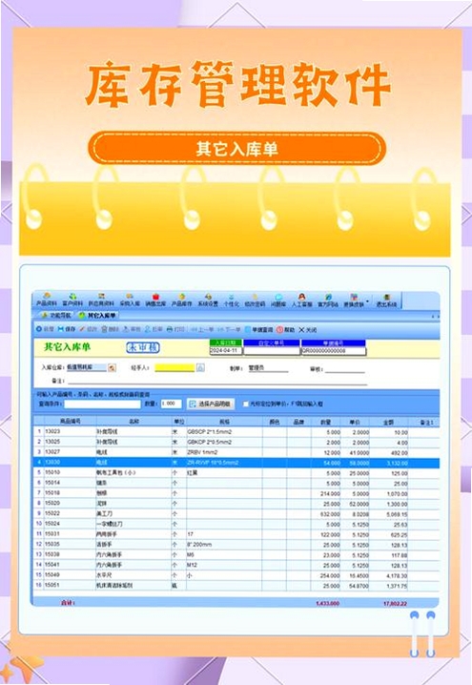This screenshot has height=685, width=472.
Task: Click the 备注 input line
Action: [217, 381]
